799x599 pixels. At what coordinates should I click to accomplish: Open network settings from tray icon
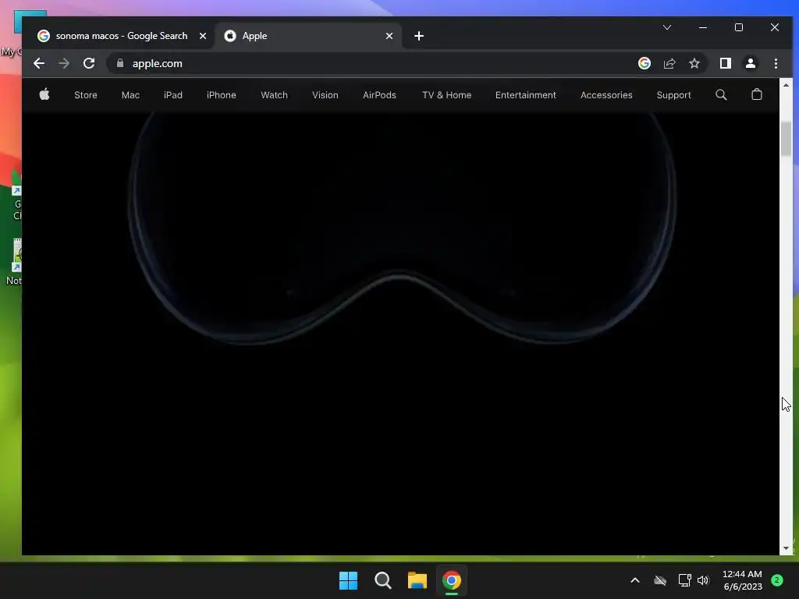(684, 580)
